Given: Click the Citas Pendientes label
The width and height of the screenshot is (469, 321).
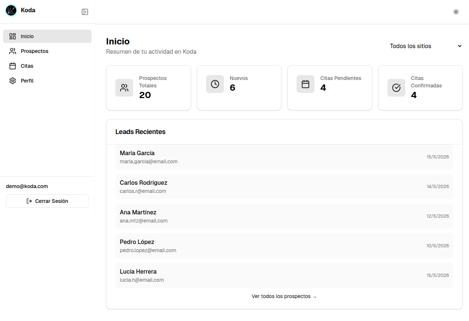Looking at the screenshot, I should tap(341, 78).
